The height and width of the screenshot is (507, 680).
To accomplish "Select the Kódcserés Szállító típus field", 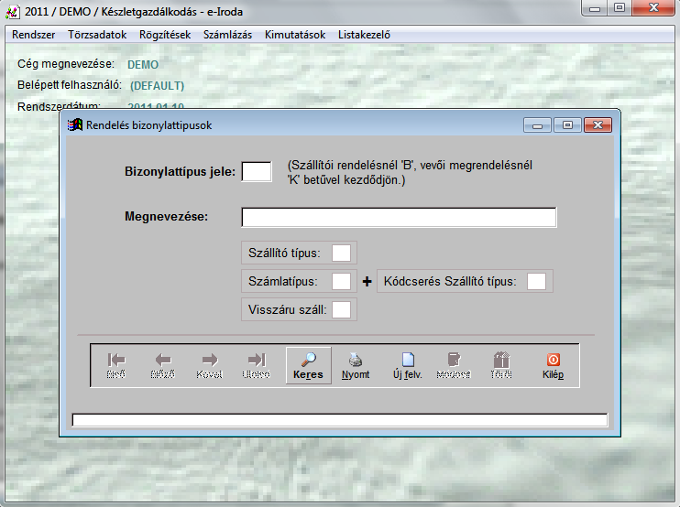I will click(536, 281).
